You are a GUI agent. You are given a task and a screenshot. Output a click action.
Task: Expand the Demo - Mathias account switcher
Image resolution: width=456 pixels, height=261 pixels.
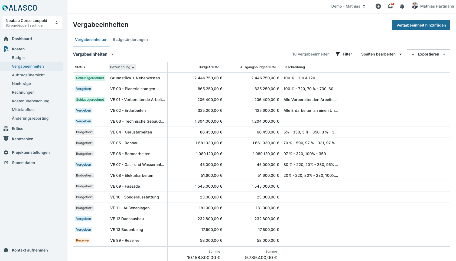tap(348, 6)
